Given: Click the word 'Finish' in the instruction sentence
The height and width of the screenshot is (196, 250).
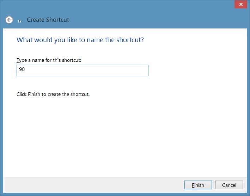Looking at the screenshot, I should [x=34, y=94].
